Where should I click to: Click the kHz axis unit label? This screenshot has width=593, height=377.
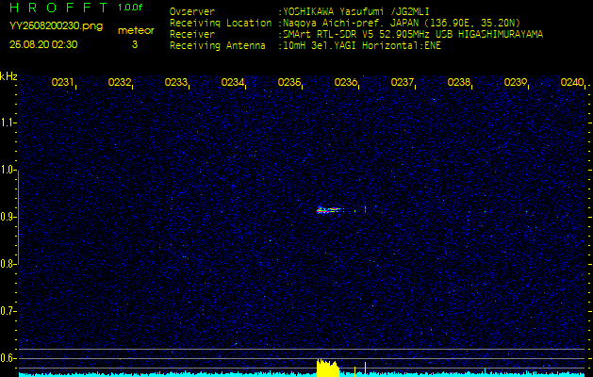pos(8,76)
